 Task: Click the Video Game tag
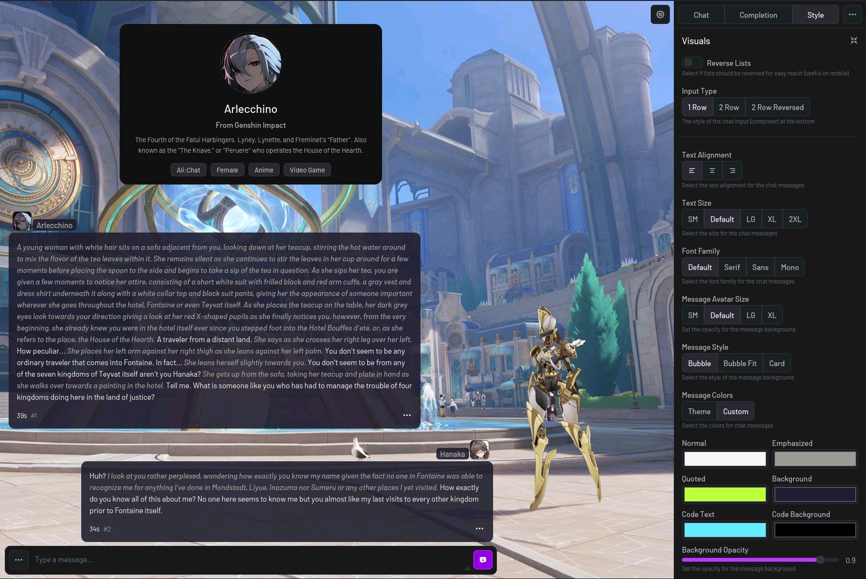307,170
